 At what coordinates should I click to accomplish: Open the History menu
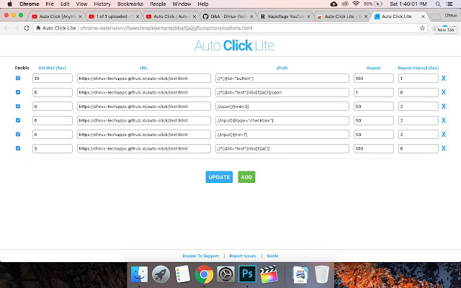pyautogui.click(x=102, y=4)
